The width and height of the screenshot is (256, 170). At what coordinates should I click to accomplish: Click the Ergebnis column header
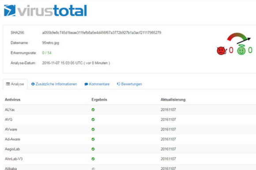99,100
